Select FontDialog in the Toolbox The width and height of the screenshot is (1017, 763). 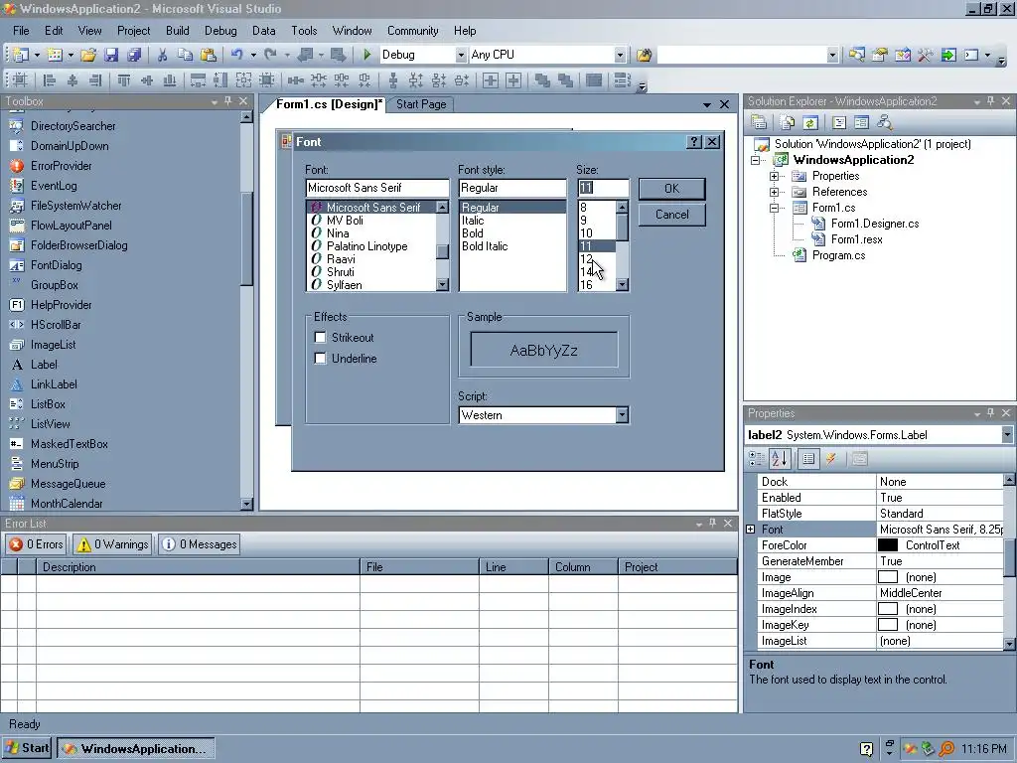tap(56, 265)
